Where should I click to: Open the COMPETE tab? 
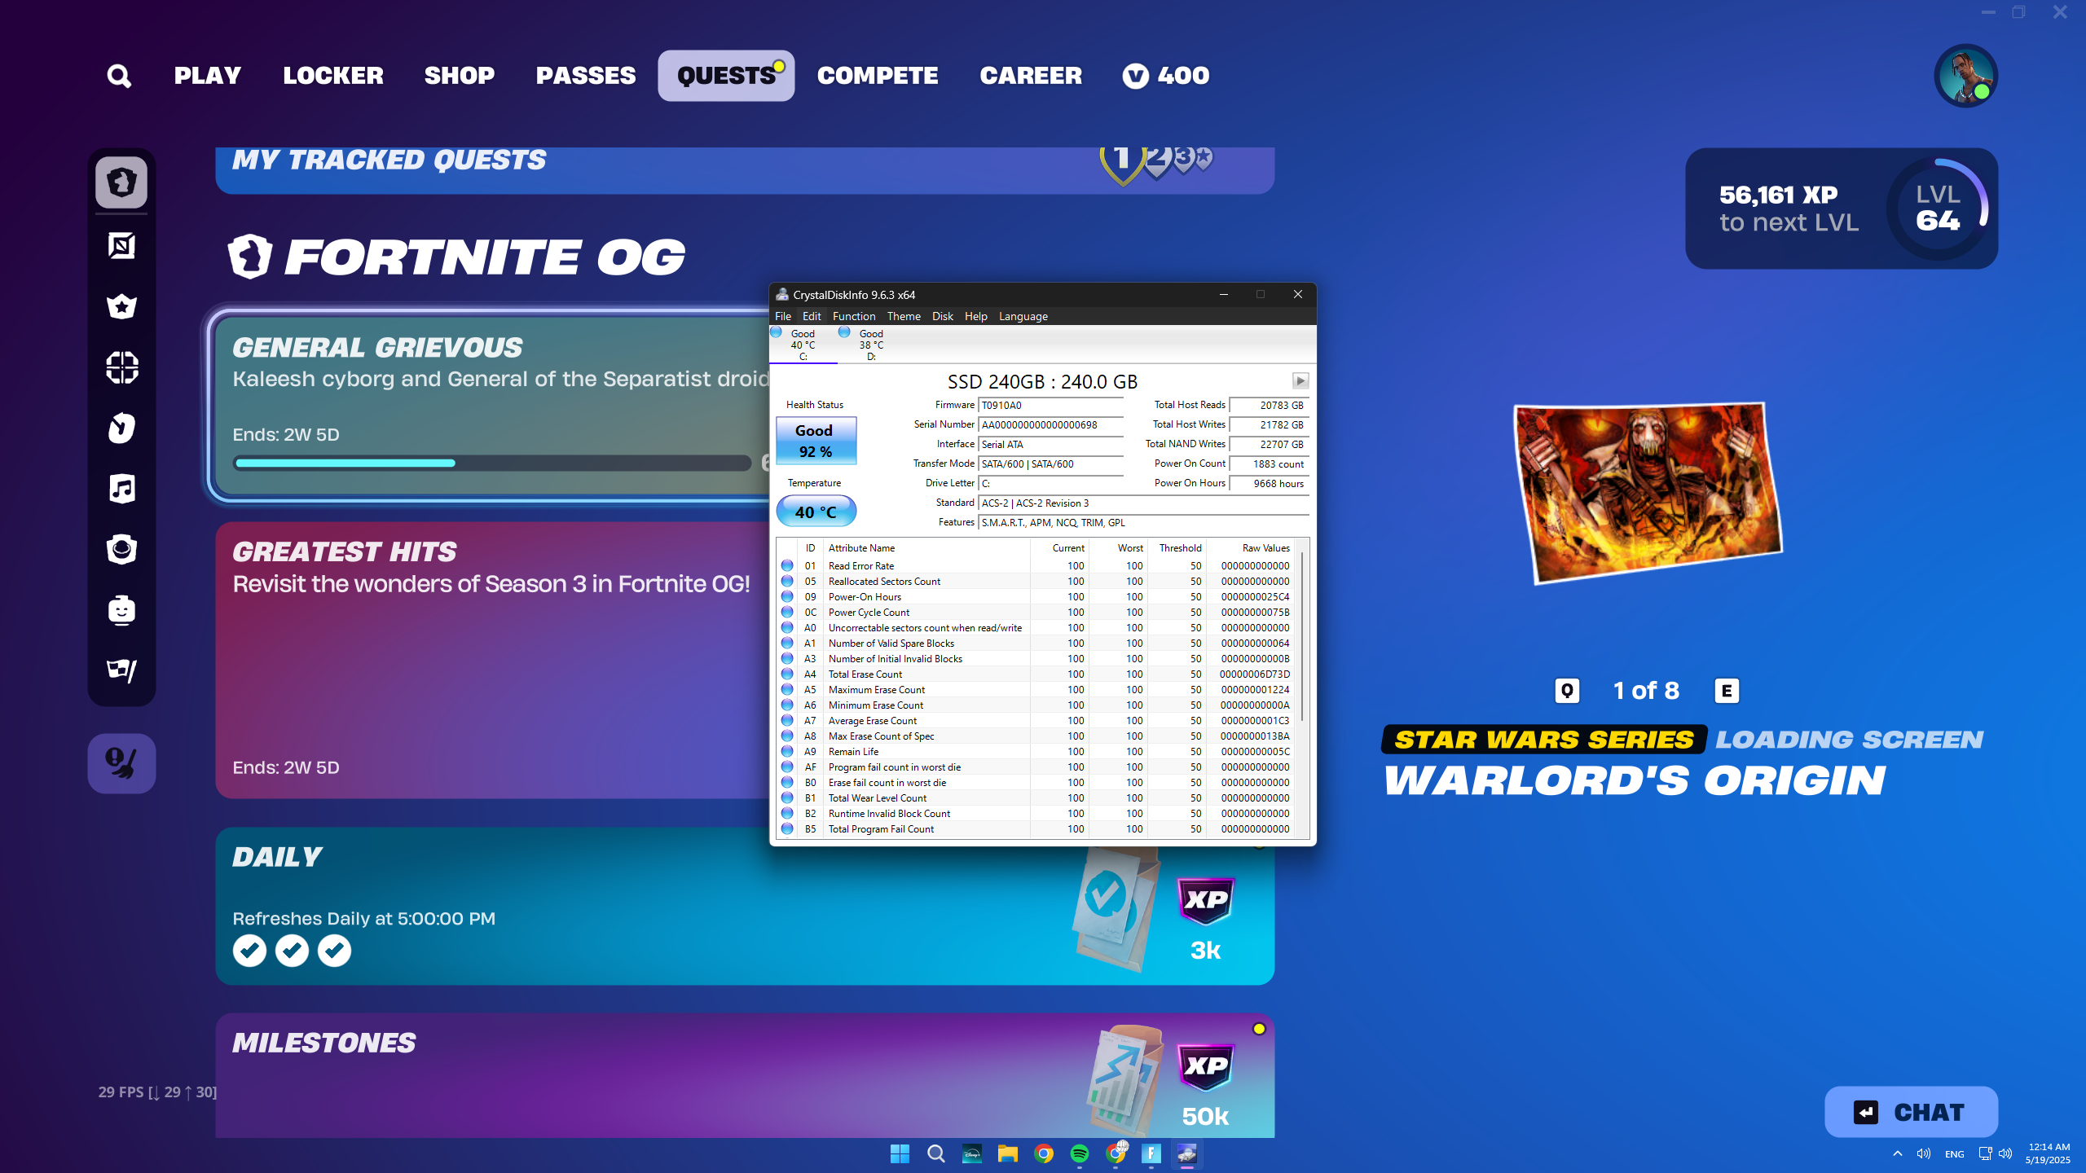[877, 76]
